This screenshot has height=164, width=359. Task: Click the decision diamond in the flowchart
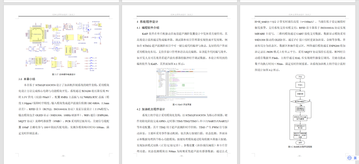click(300, 101)
